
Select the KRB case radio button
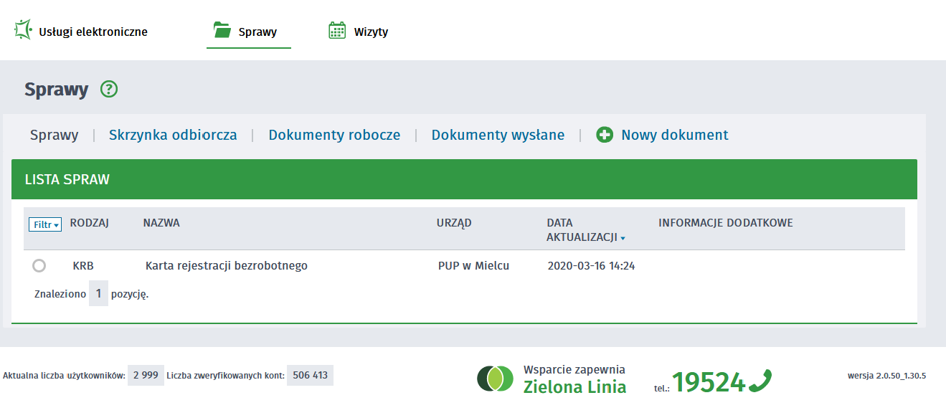pyautogui.click(x=39, y=266)
